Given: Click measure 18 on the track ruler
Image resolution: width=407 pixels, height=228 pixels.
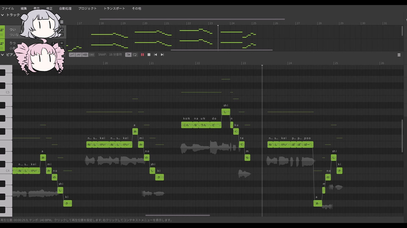Looking at the screenshot, I should coord(102,23).
